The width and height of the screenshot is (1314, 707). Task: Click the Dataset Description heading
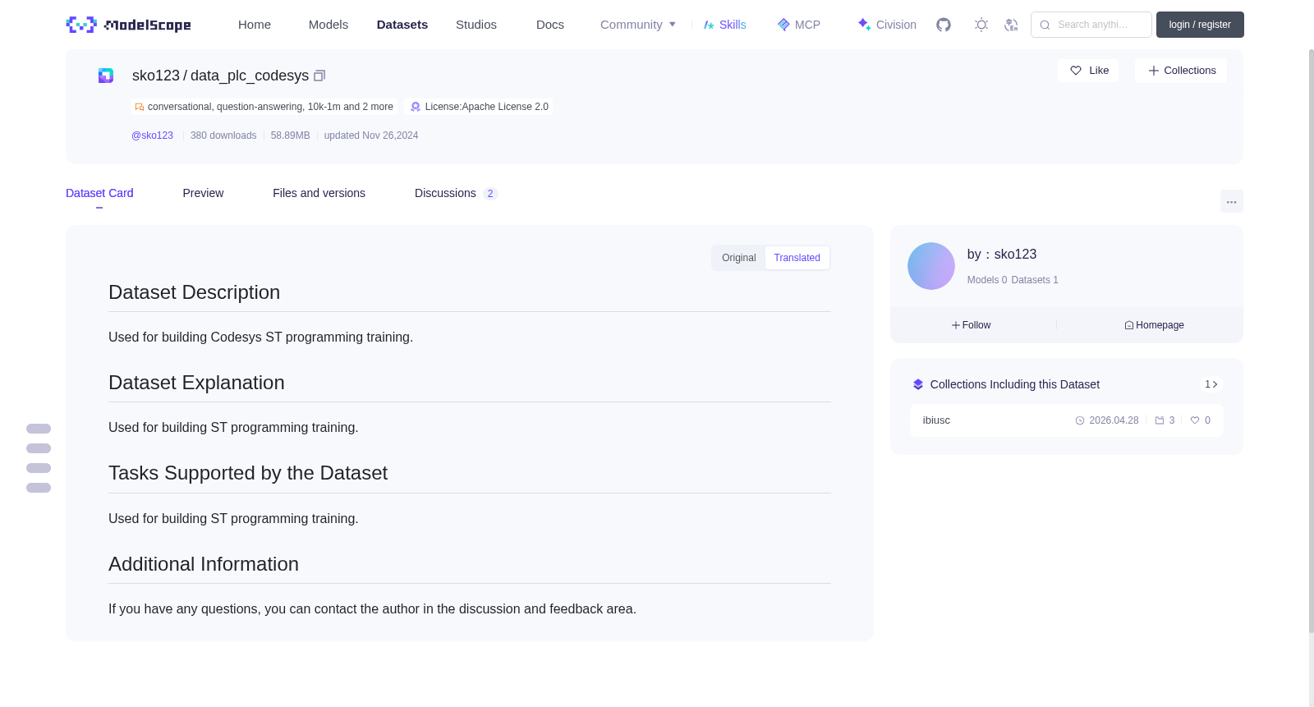pyautogui.click(x=194, y=292)
